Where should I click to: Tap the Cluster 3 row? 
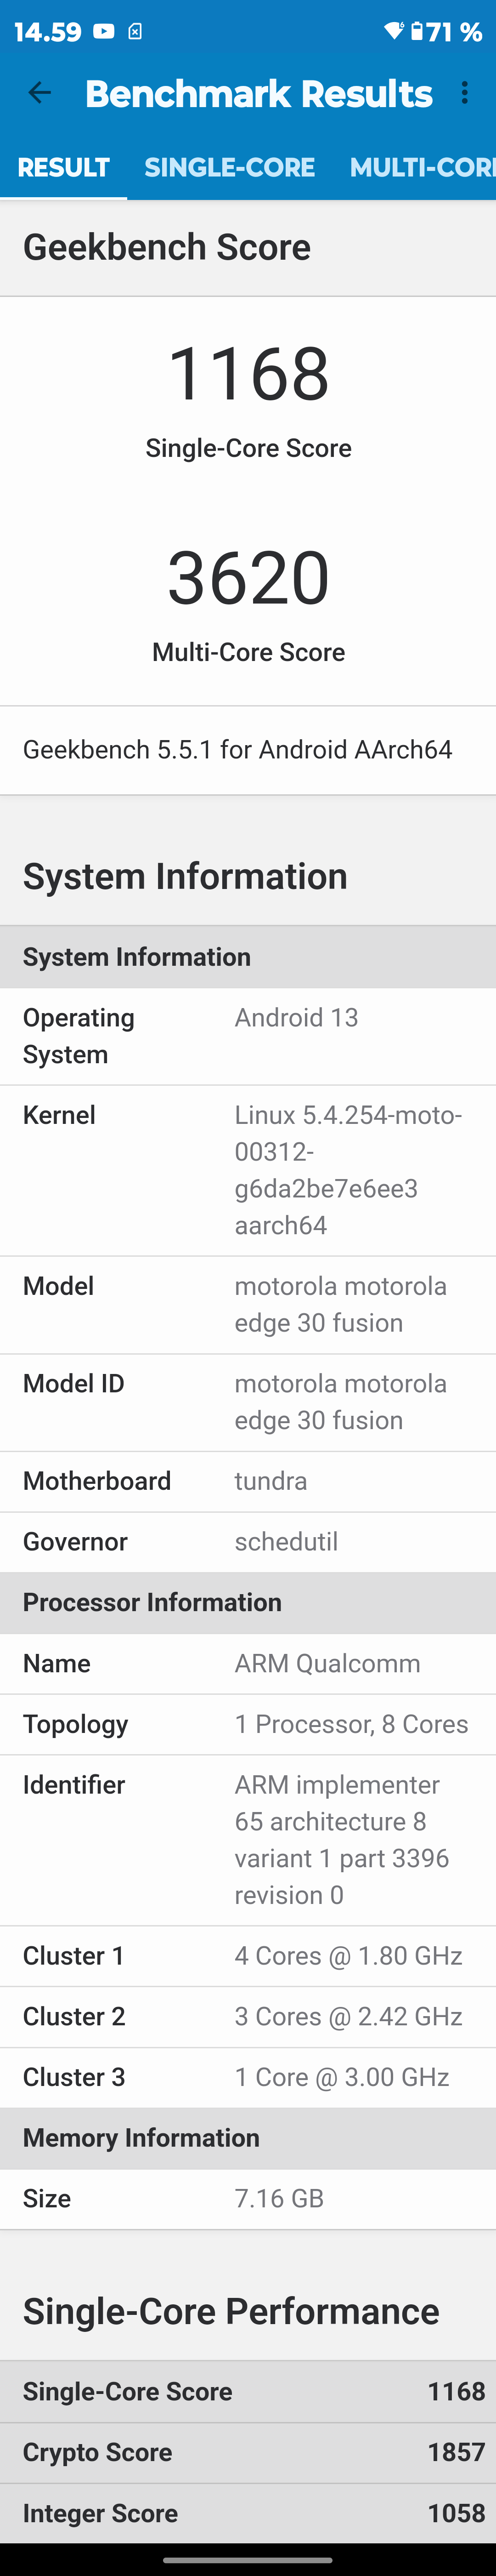point(248,2077)
